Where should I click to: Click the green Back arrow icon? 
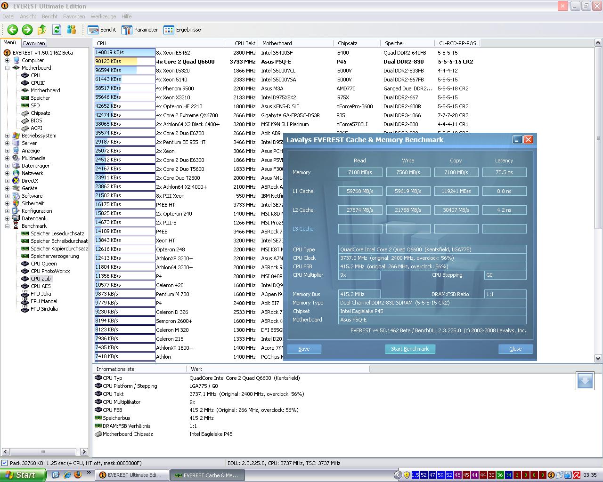(x=13, y=30)
